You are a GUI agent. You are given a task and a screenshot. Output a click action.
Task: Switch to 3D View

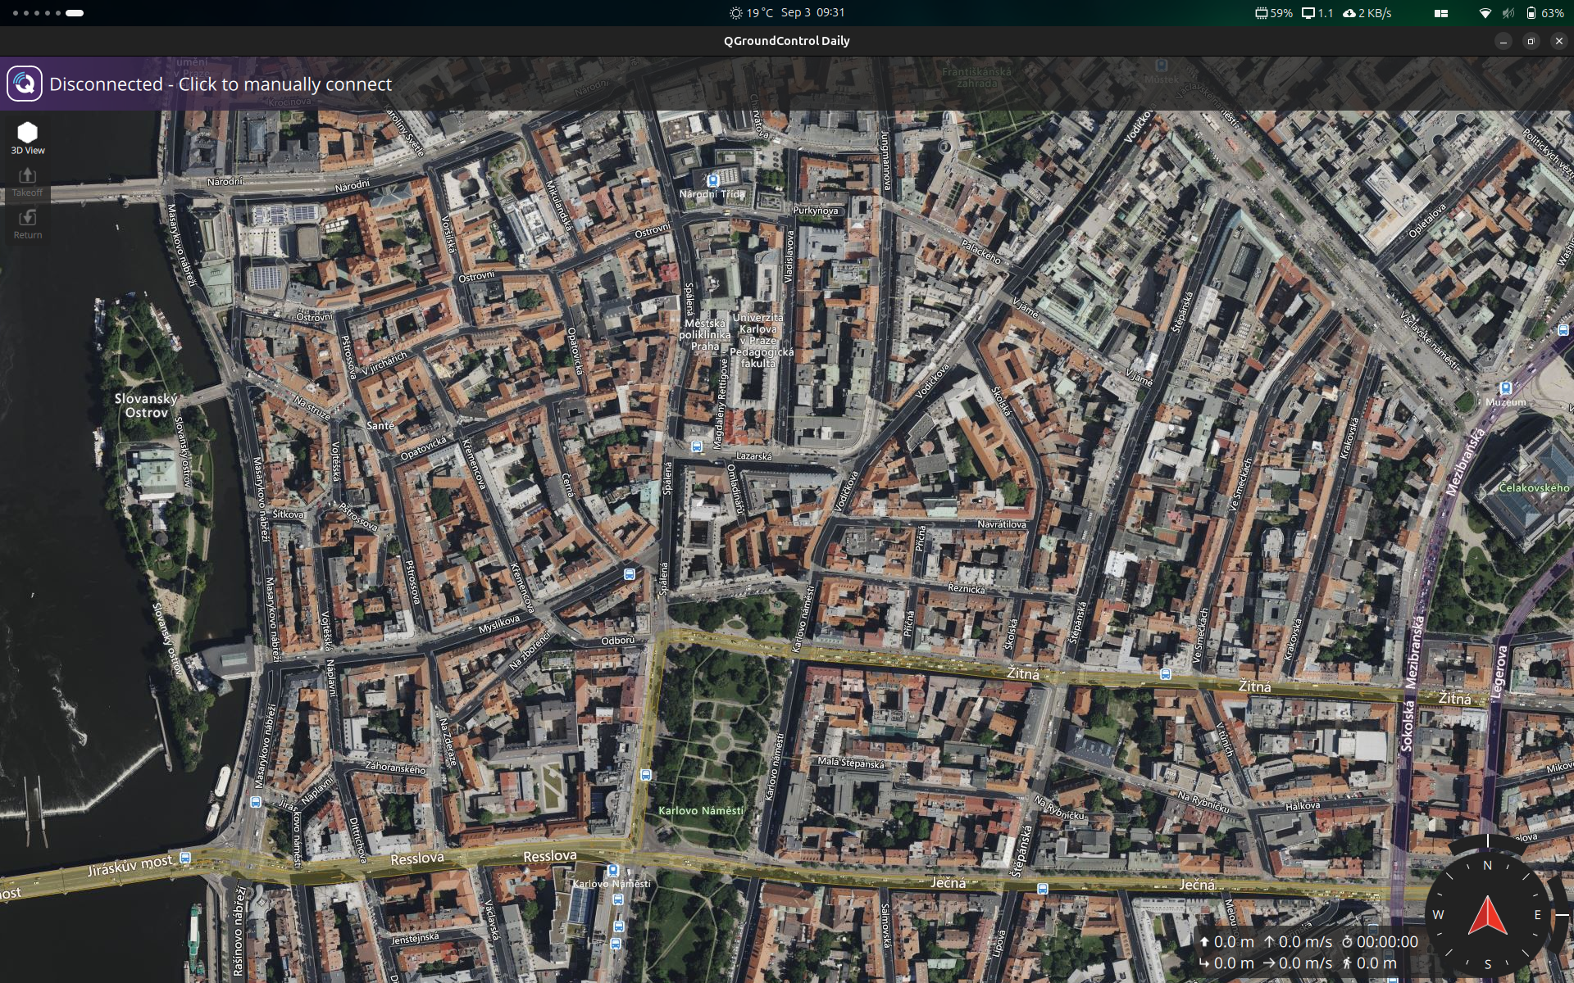coord(28,138)
